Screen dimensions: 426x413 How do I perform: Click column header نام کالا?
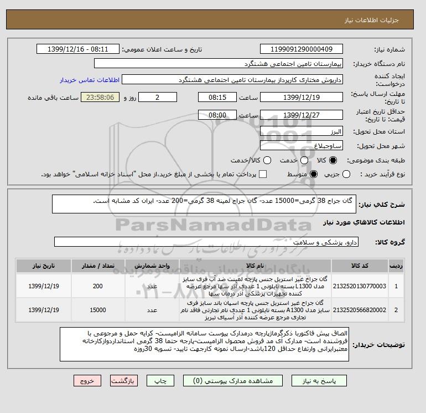255,266
